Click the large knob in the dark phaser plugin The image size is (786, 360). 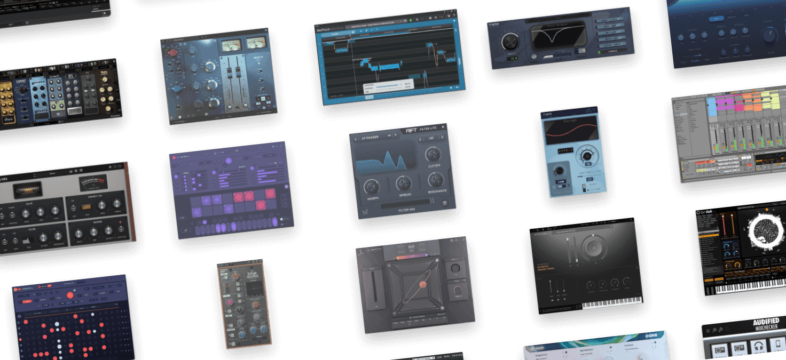click(509, 42)
